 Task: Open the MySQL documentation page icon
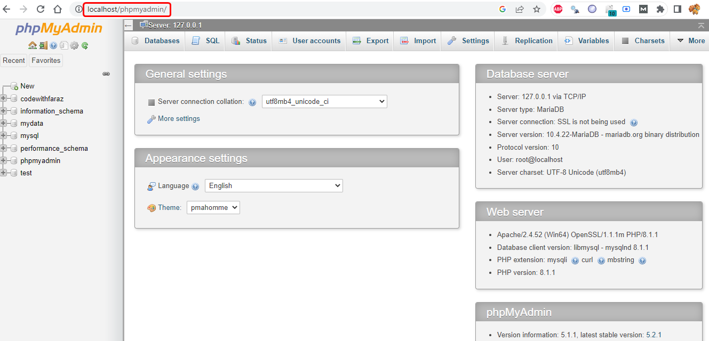tap(63, 46)
